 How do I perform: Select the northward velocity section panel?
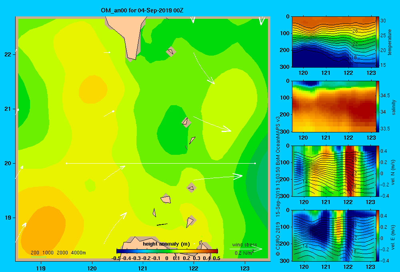(334, 171)
